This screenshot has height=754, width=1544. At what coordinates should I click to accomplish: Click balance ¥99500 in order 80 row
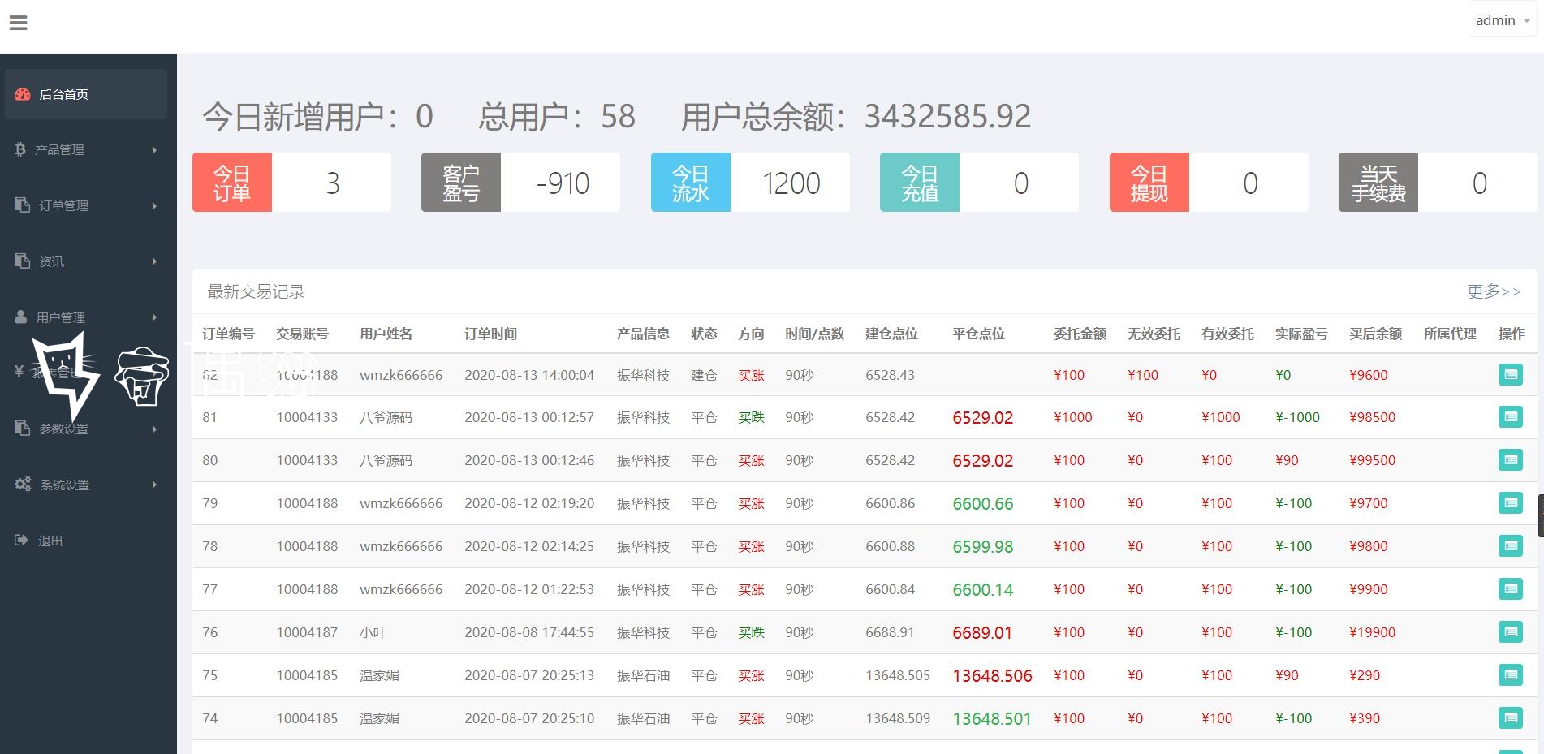pyautogui.click(x=1372, y=460)
